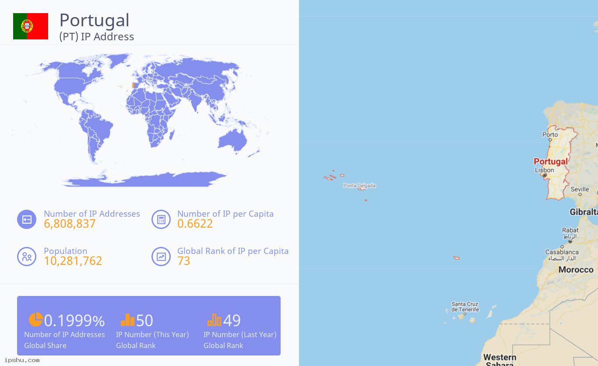
Task: Click the value 0.6622
Action: point(195,224)
